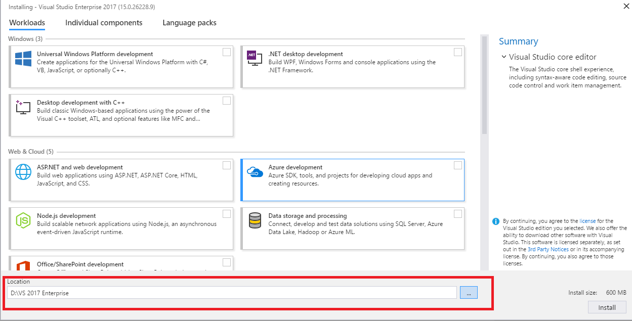Viewport: 632px width, 321px height.
Task: Click the Install size 600 MB value
Action: [x=616, y=293]
